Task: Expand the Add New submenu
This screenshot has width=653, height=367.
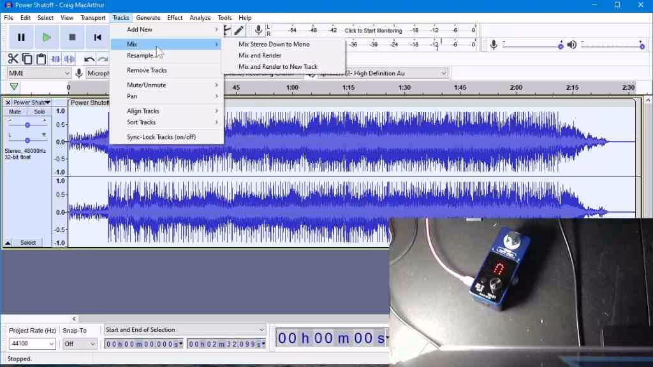Action: [x=166, y=29]
